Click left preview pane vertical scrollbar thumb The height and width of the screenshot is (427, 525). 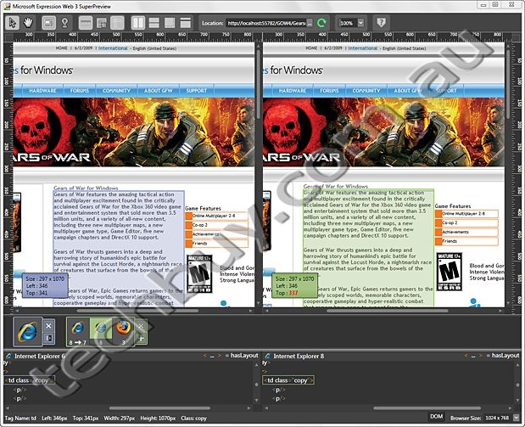[x=259, y=84]
